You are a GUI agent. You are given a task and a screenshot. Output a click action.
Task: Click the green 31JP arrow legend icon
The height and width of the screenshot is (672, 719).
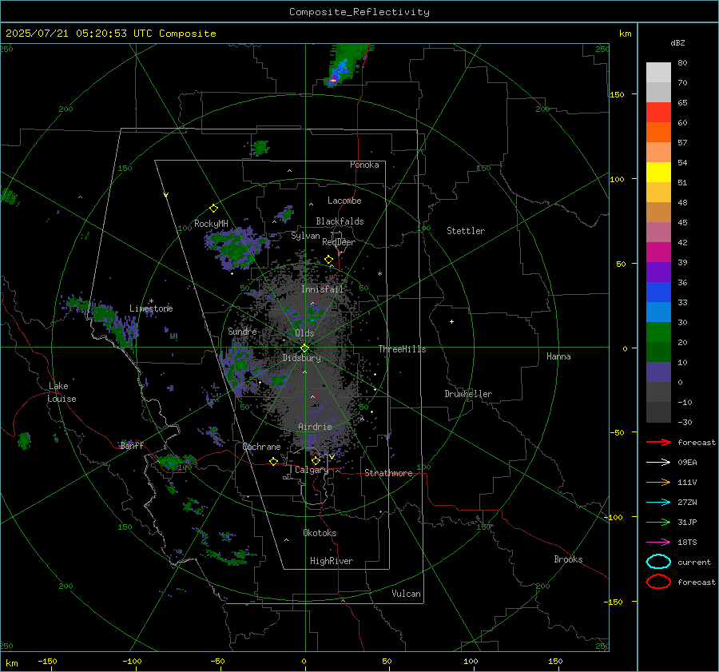point(658,522)
